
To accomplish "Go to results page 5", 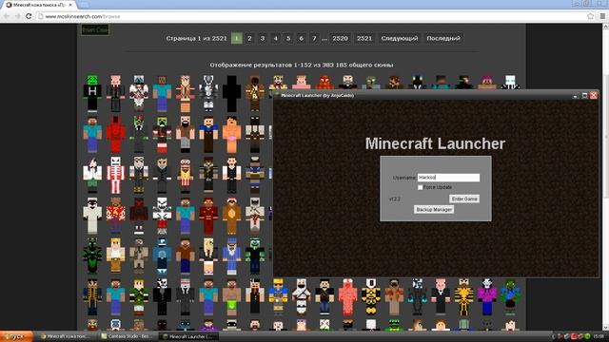I will point(288,38).
